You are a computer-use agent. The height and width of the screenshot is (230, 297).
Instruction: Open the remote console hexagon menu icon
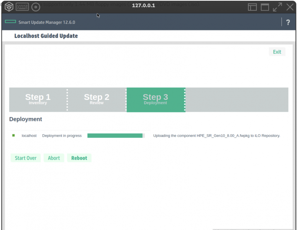[9, 7]
